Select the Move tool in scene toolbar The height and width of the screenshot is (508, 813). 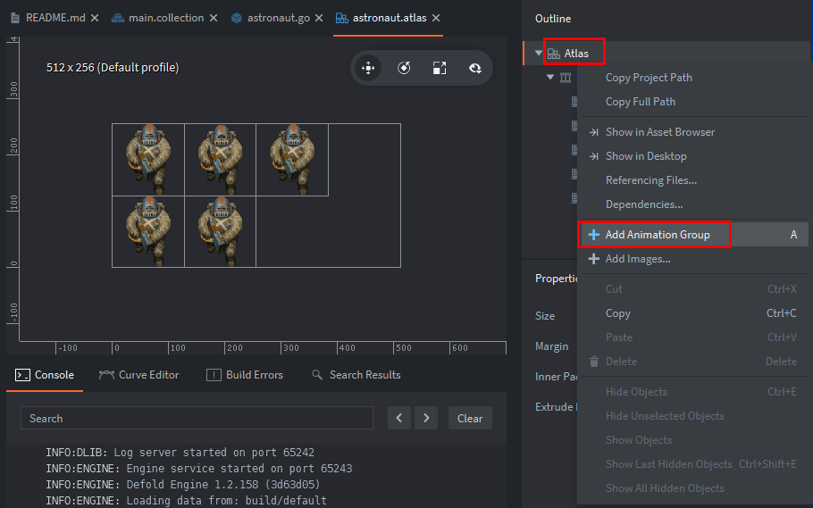pos(368,68)
